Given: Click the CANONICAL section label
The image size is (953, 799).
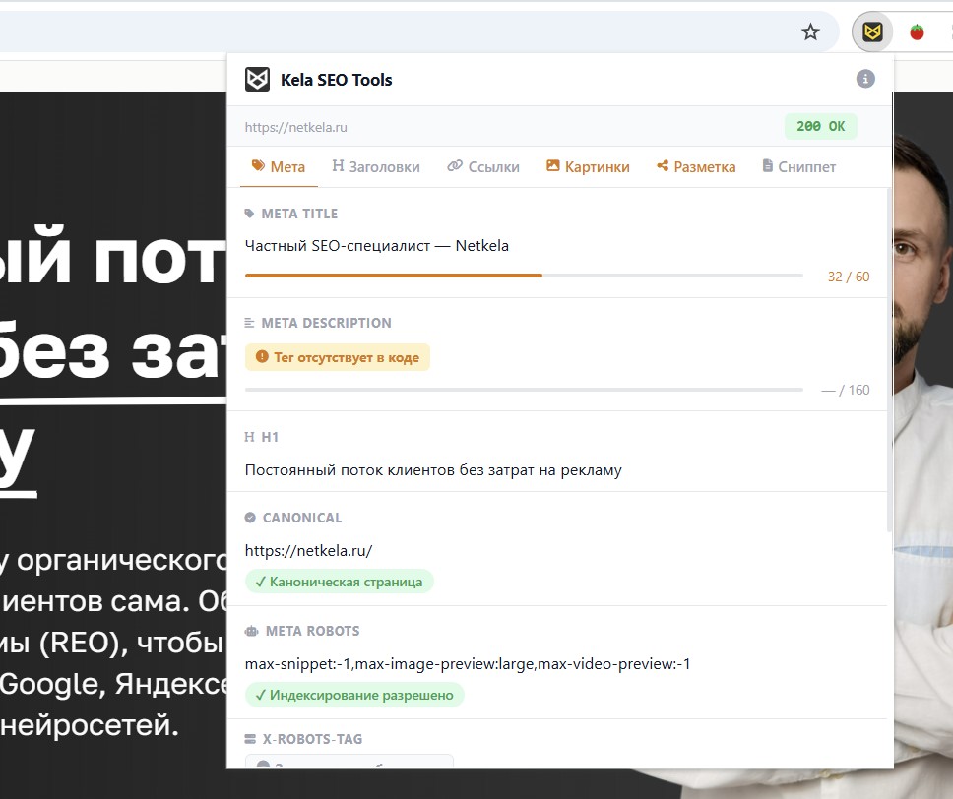Looking at the screenshot, I should tap(302, 518).
